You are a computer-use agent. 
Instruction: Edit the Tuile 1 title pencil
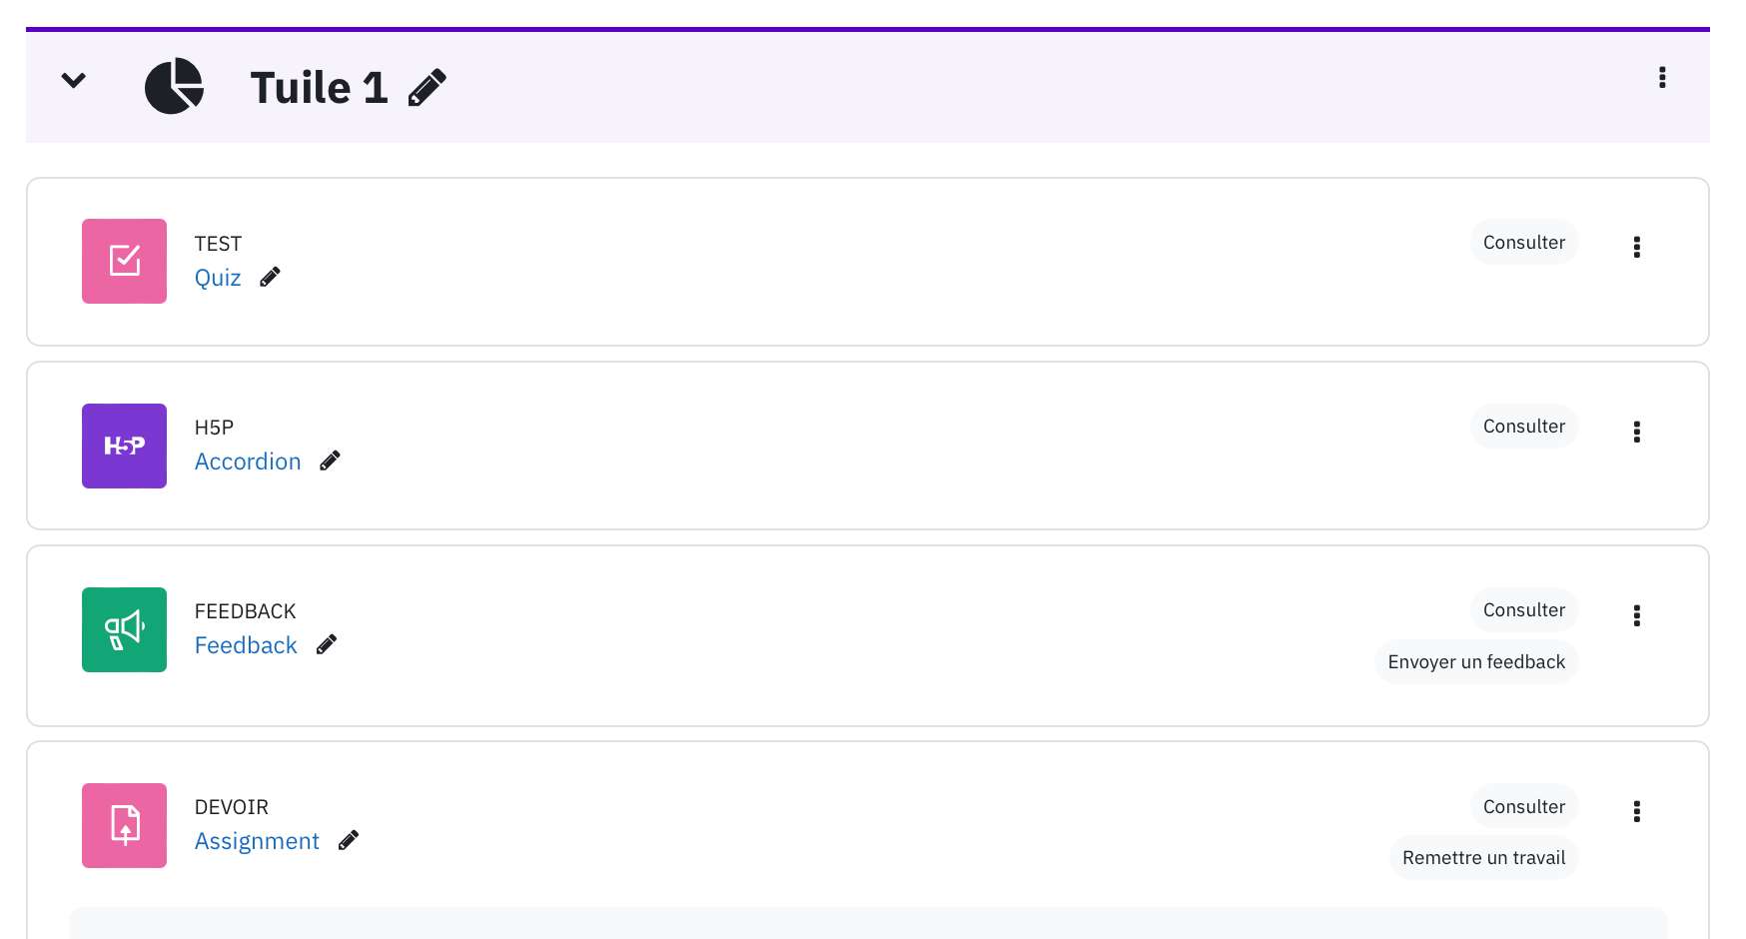[428, 88]
